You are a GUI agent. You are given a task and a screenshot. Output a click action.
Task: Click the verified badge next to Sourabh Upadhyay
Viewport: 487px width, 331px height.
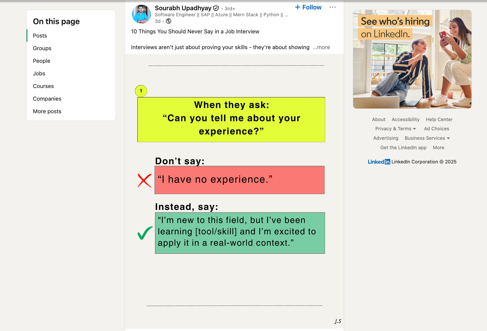click(x=216, y=8)
